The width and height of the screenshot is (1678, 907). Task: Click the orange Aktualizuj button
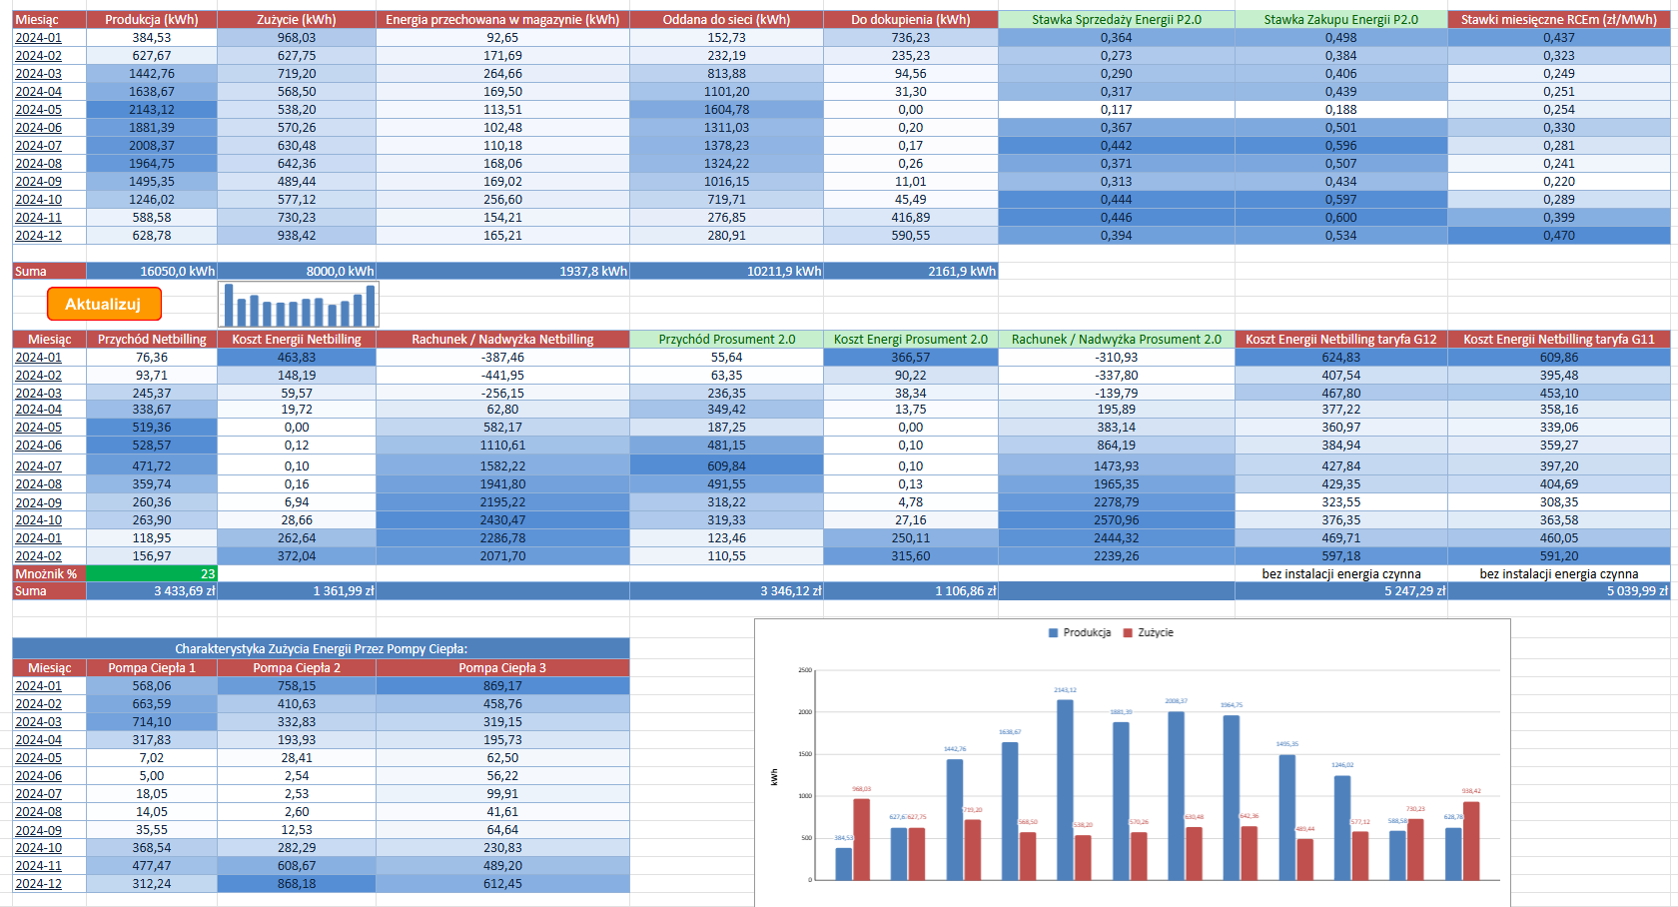coord(104,304)
